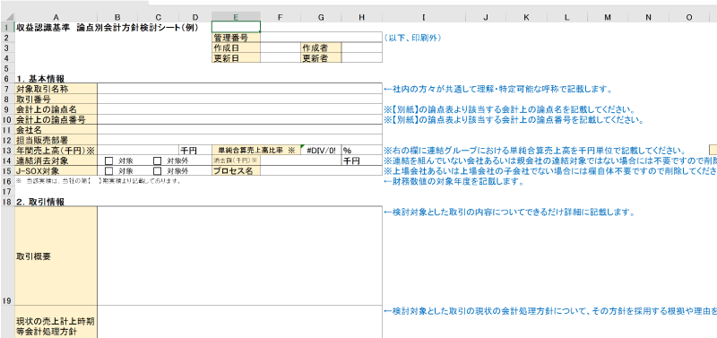The width and height of the screenshot is (717, 338).
Task: Click the 更新者 label cell
Action: (x=321, y=58)
